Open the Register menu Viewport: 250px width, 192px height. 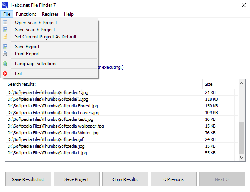50,14
